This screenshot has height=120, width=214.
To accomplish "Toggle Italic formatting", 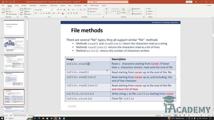I will pos(38,13).
